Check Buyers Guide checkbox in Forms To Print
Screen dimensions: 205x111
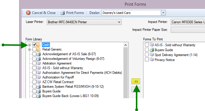coord(147,50)
